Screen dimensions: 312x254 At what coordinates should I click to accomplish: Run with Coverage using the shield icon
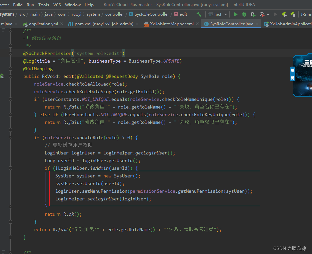tap(253, 14)
